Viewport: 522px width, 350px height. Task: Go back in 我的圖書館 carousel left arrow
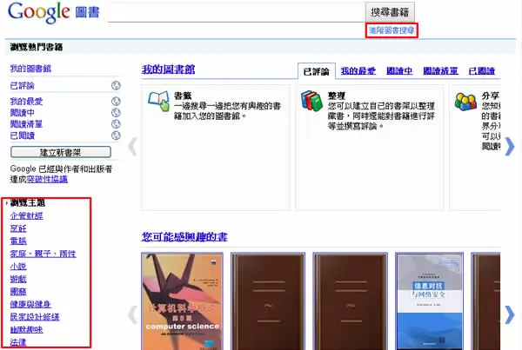(x=132, y=147)
